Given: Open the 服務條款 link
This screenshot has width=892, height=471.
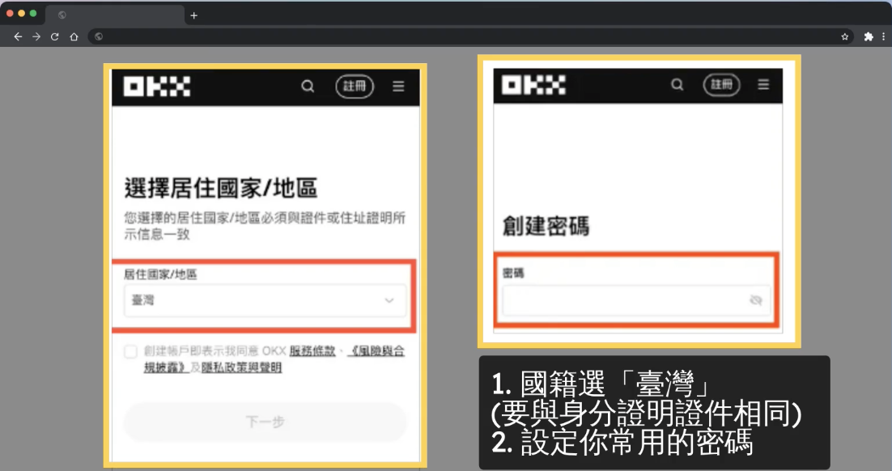Looking at the screenshot, I should click(x=312, y=351).
